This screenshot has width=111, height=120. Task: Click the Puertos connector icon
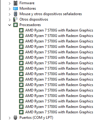16,118
